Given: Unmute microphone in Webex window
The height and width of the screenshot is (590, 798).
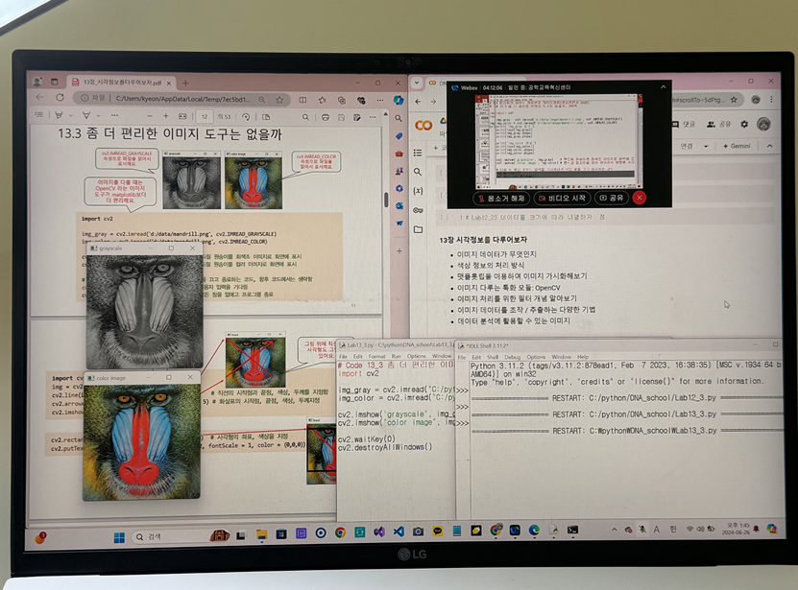Looking at the screenshot, I should pyautogui.click(x=501, y=198).
